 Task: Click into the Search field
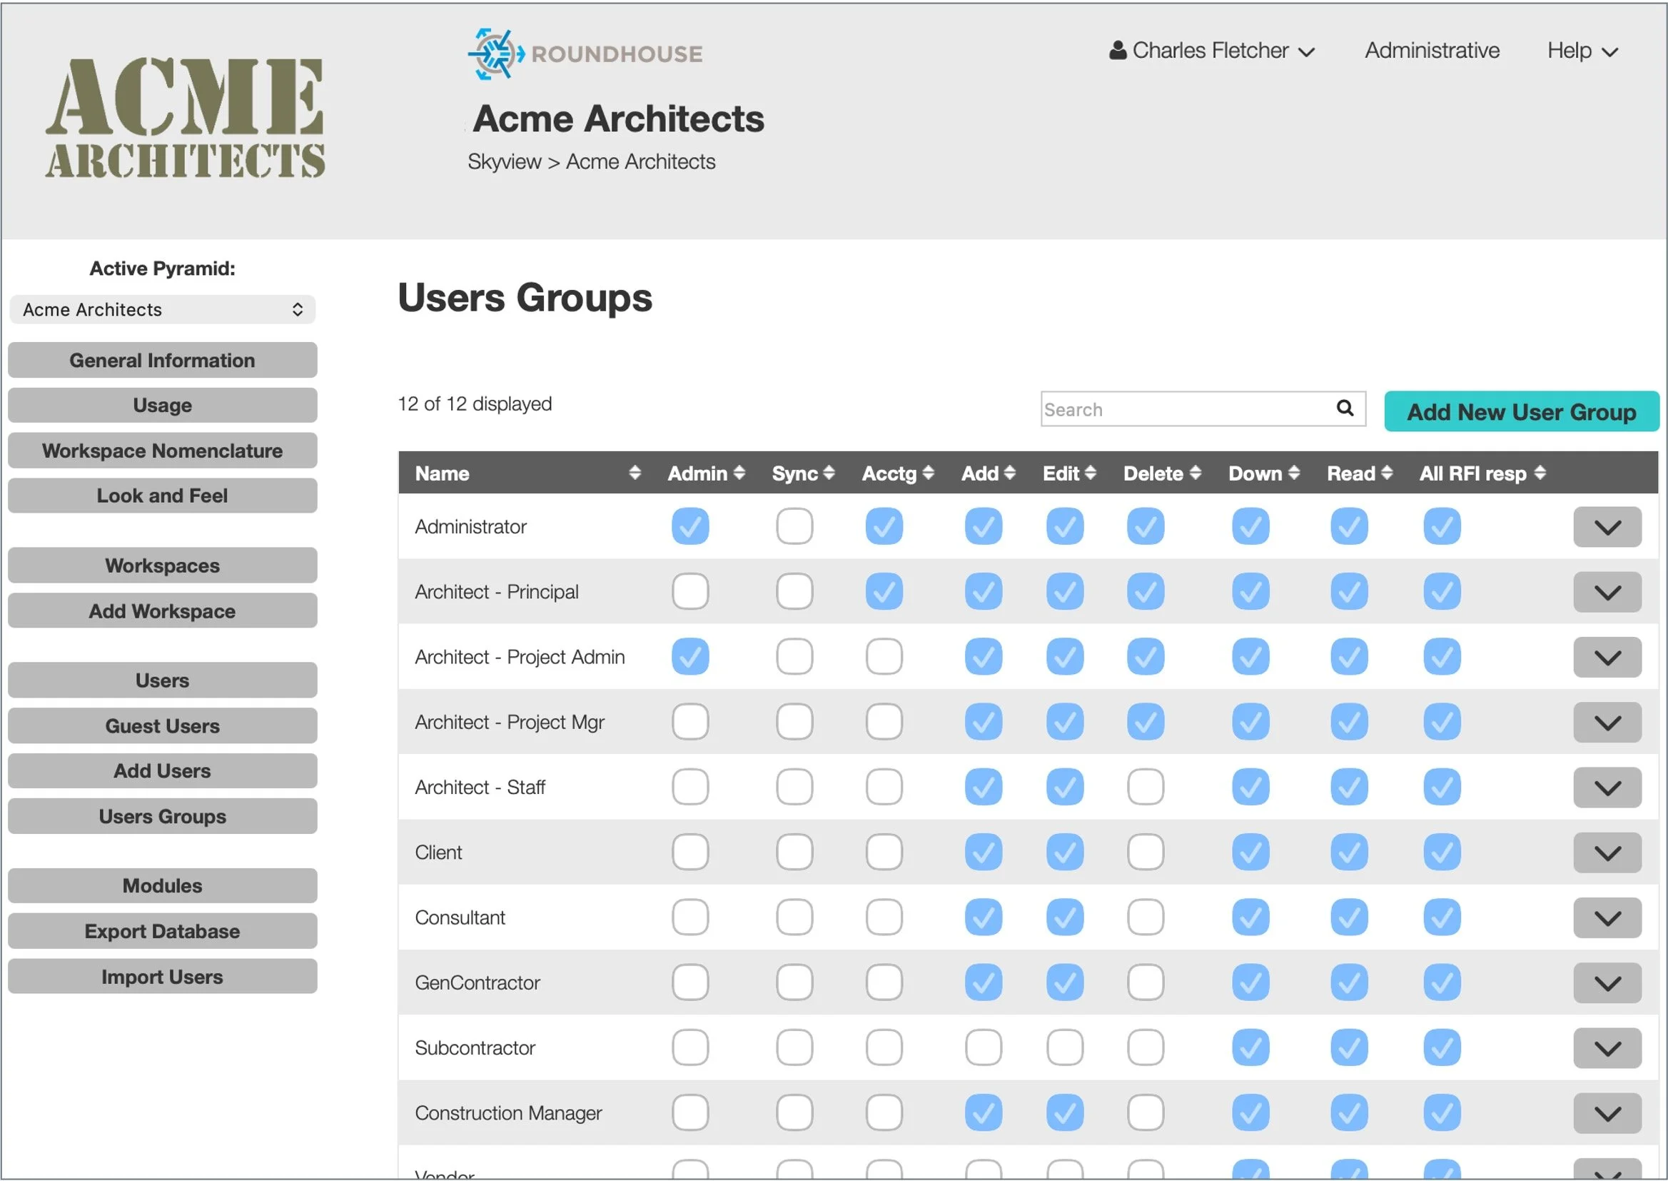point(1185,409)
